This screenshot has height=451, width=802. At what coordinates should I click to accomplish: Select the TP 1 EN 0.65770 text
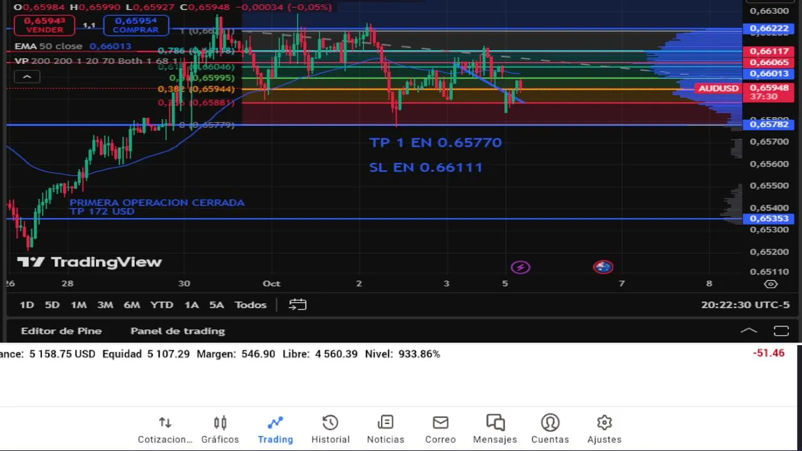point(435,143)
